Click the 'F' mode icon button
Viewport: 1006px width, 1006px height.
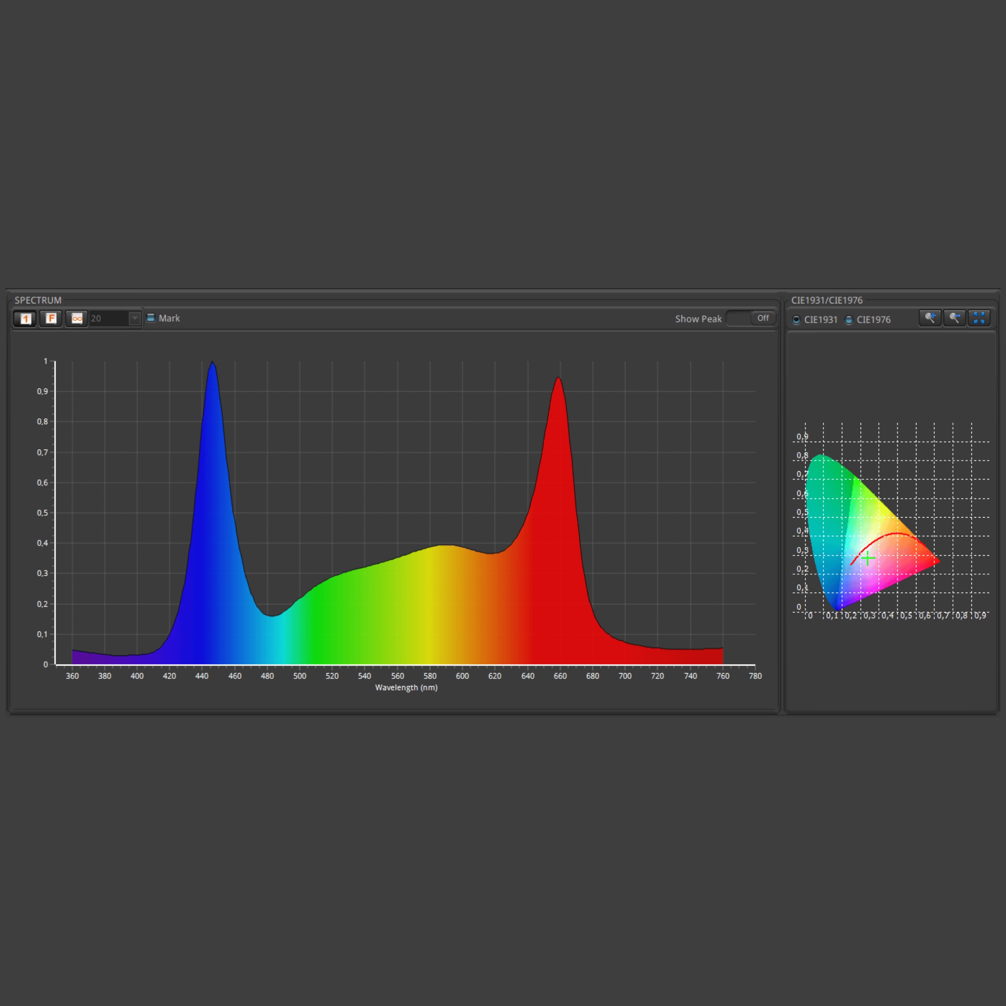click(51, 319)
